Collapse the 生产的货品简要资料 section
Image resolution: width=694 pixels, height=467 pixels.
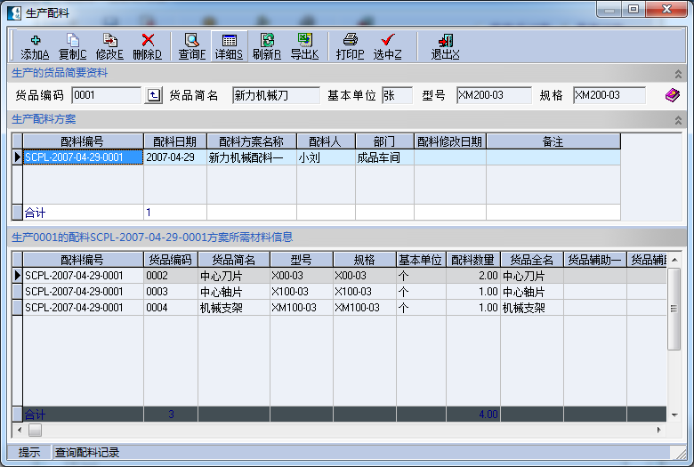tap(679, 74)
